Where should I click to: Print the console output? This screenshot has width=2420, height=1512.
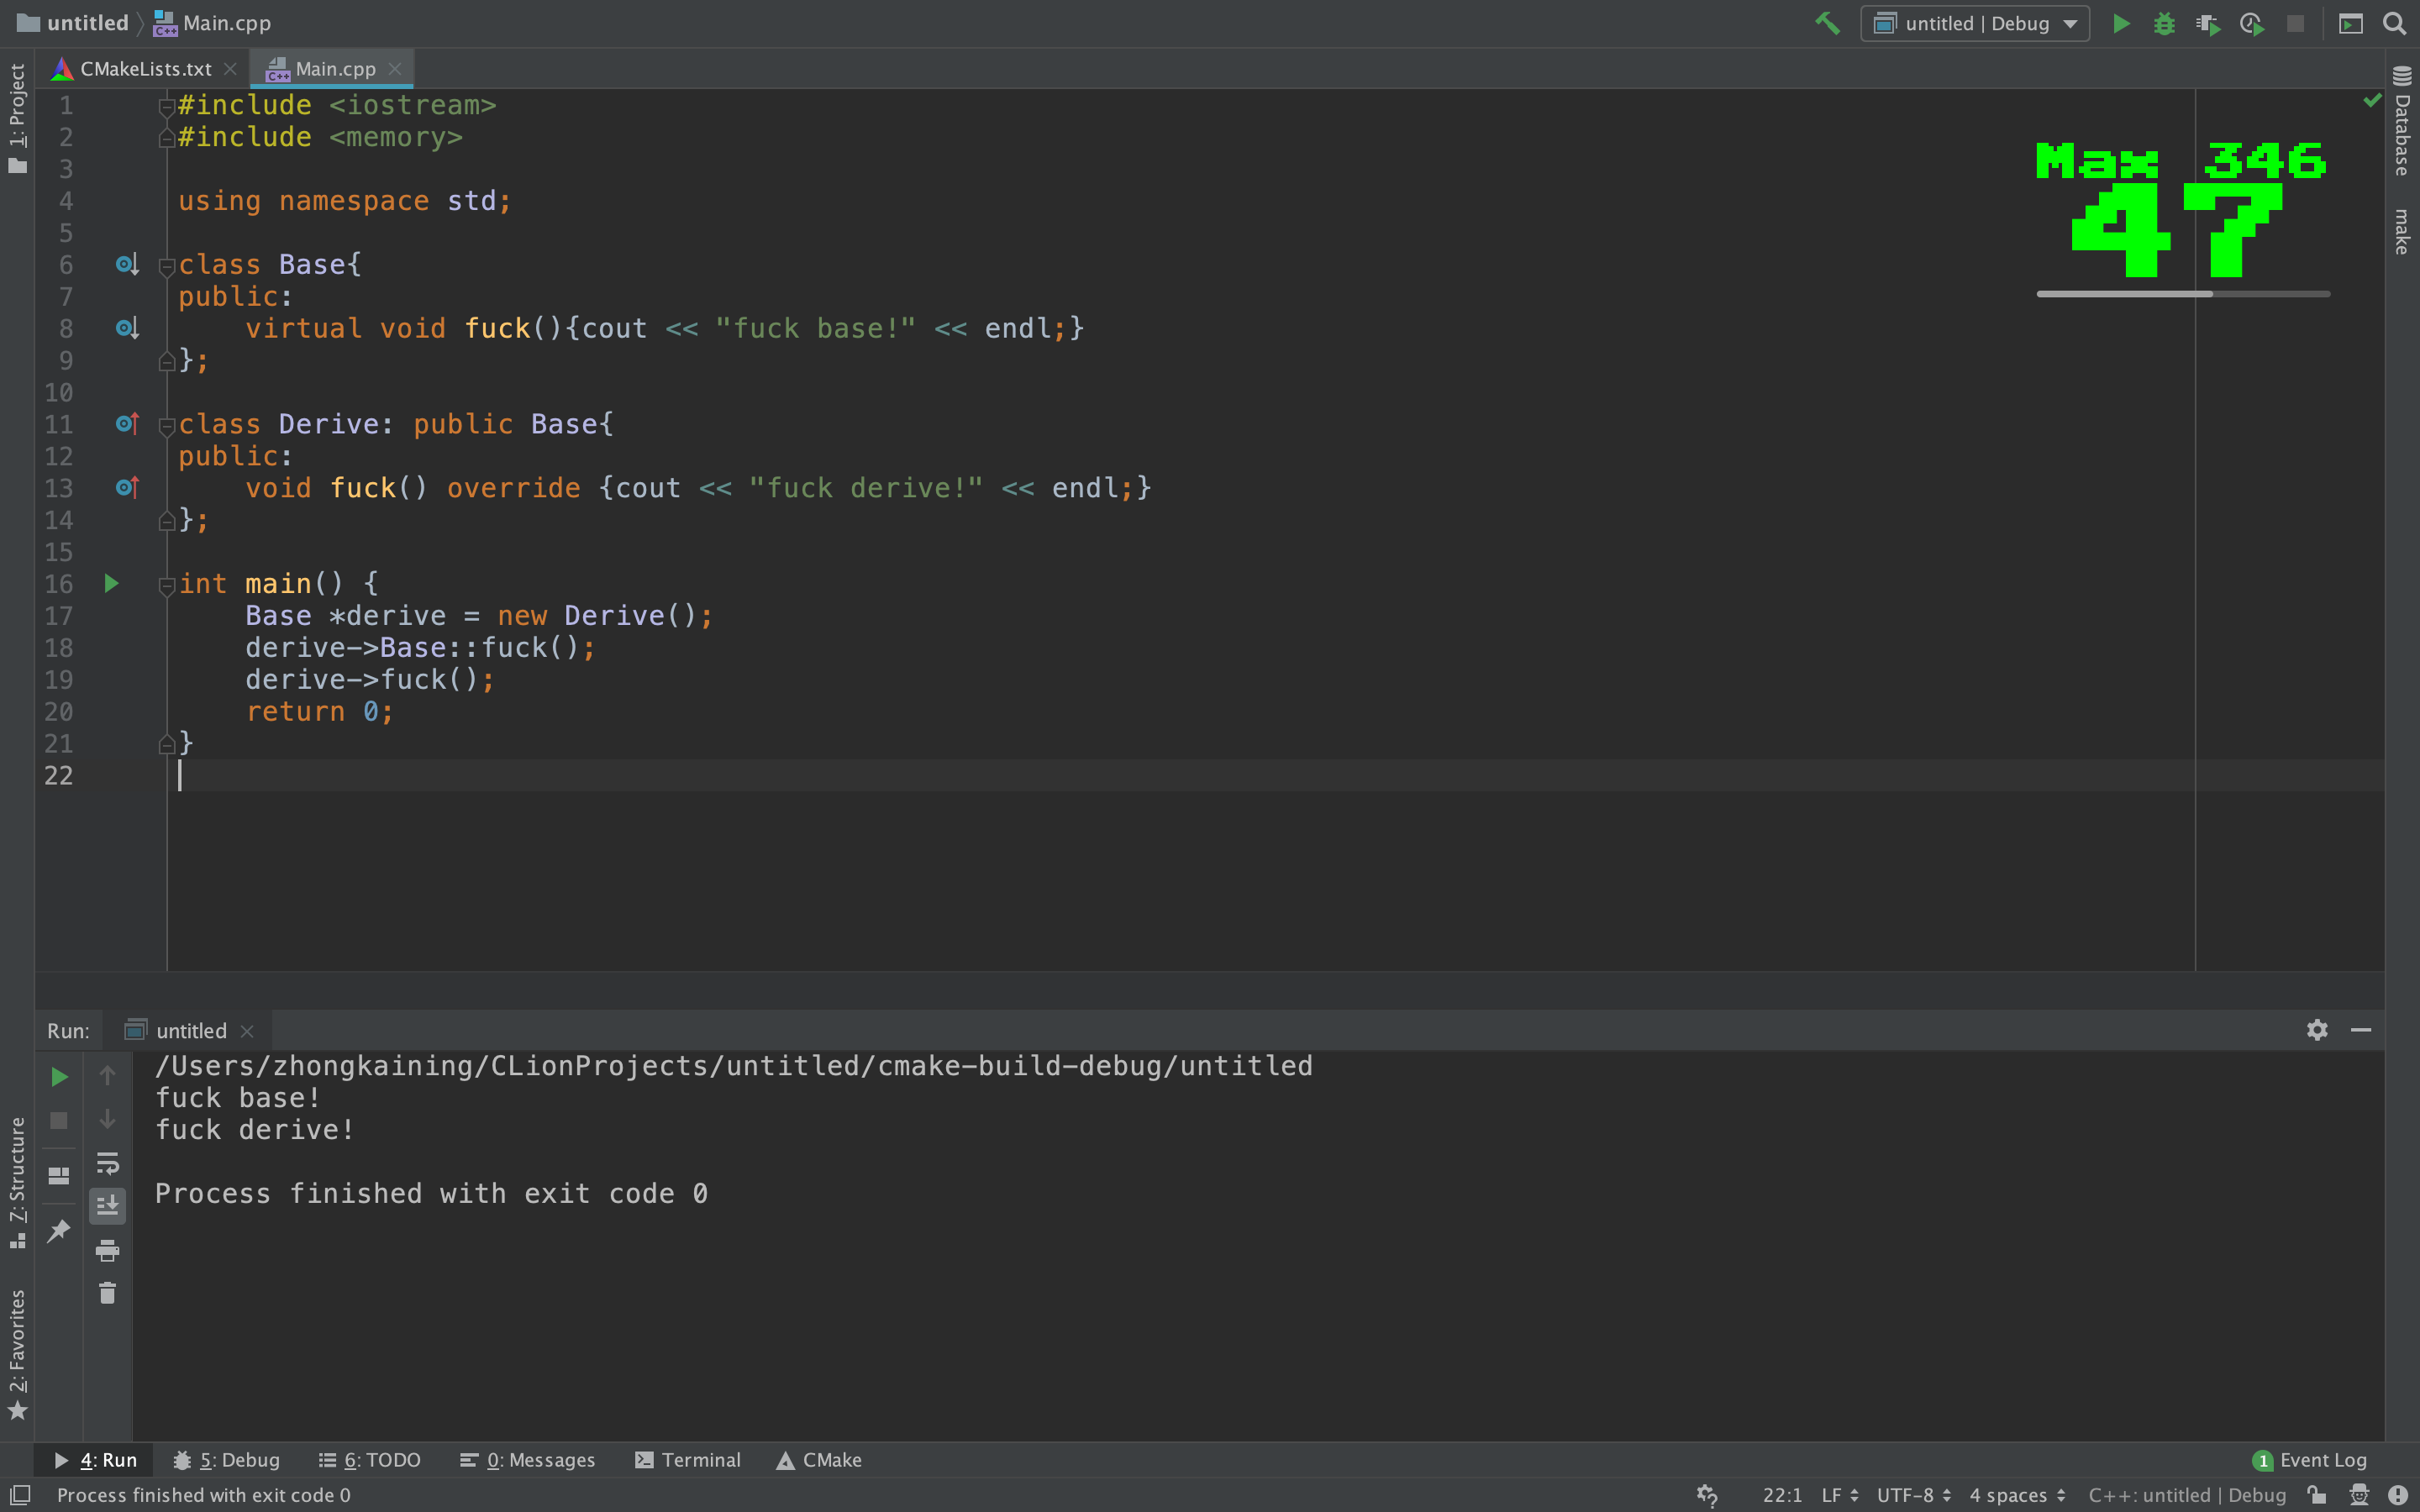coord(108,1251)
